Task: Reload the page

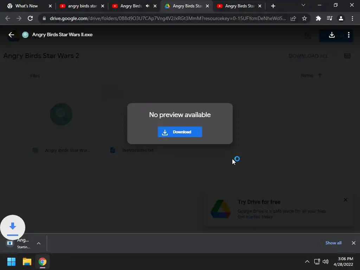Action: click(x=30, y=18)
